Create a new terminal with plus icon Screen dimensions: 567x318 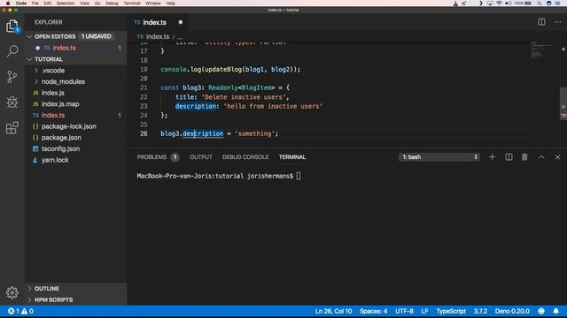(492, 157)
